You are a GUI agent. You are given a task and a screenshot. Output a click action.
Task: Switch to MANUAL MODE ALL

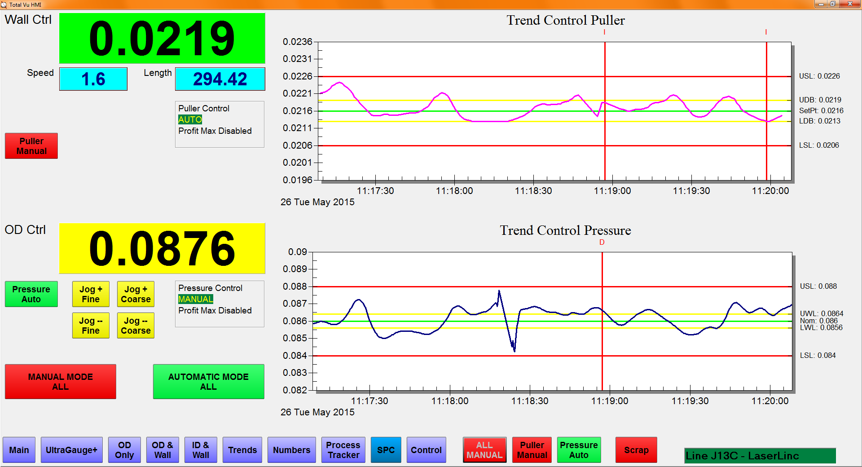[x=60, y=382]
